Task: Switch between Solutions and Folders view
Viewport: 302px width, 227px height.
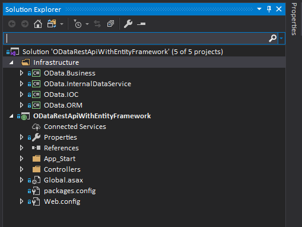Action: coord(52,24)
